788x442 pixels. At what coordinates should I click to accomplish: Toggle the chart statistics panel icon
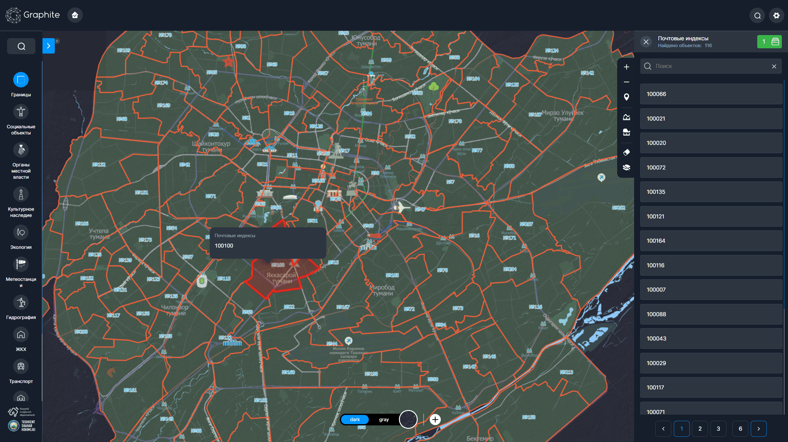pos(626,117)
